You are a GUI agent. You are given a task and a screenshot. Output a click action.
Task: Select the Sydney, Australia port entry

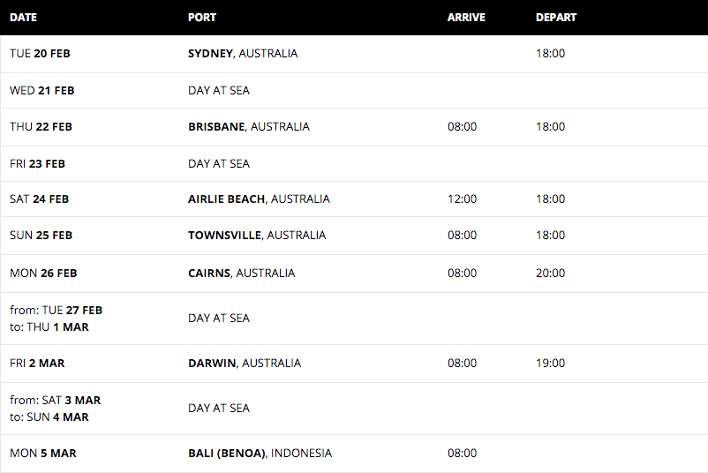click(x=243, y=53)
